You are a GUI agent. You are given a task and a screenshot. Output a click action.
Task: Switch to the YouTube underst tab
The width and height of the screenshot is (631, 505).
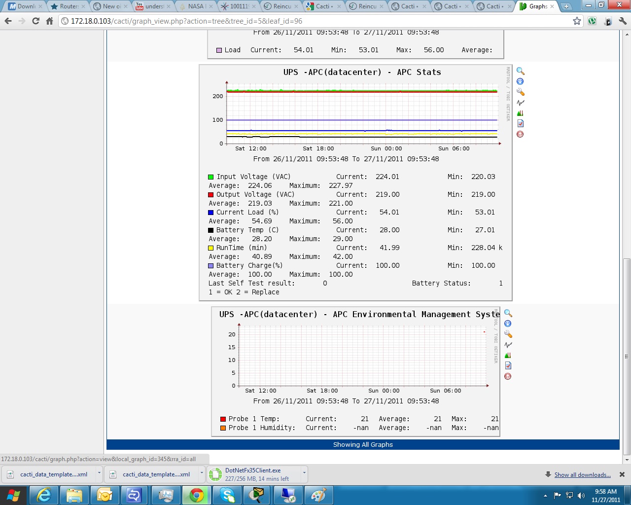(153, 6)
